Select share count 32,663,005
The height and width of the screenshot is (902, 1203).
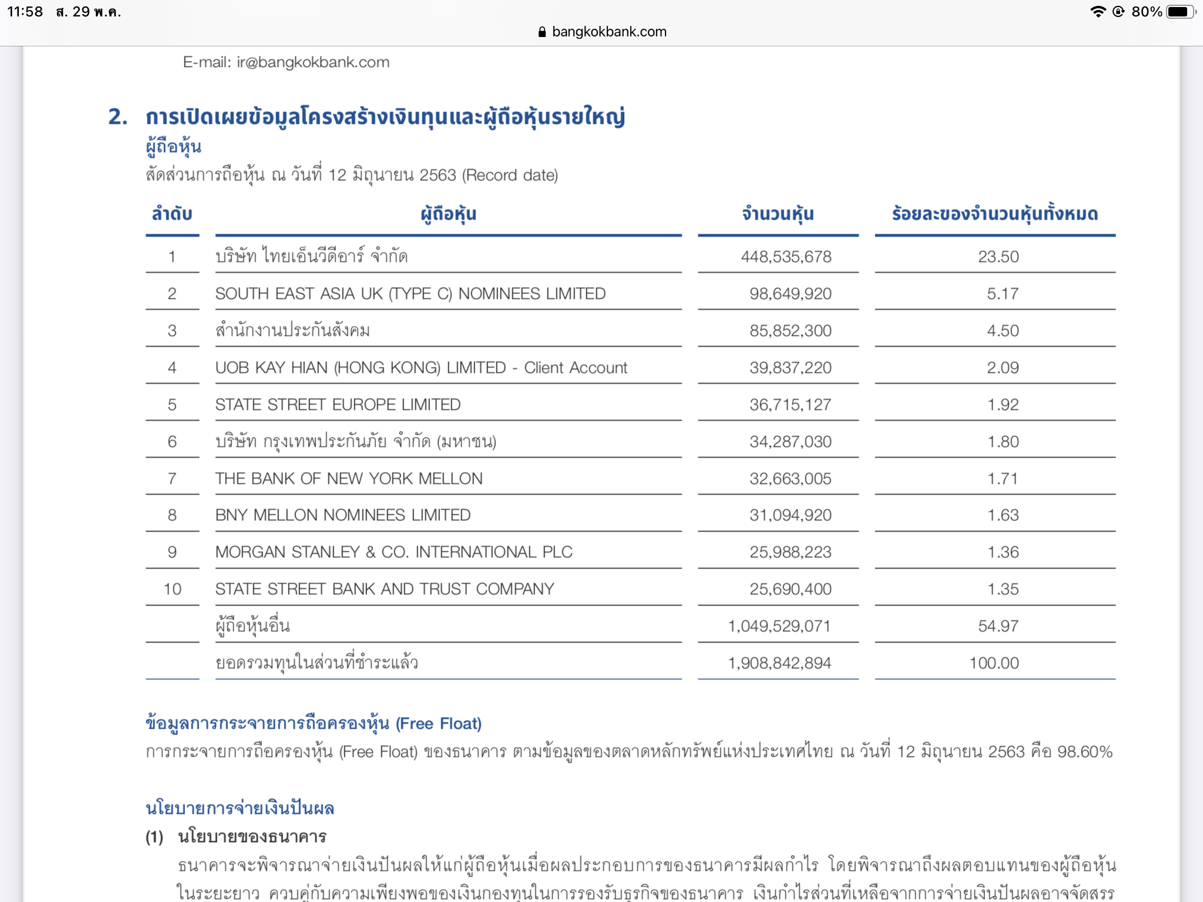click(790, 479)
